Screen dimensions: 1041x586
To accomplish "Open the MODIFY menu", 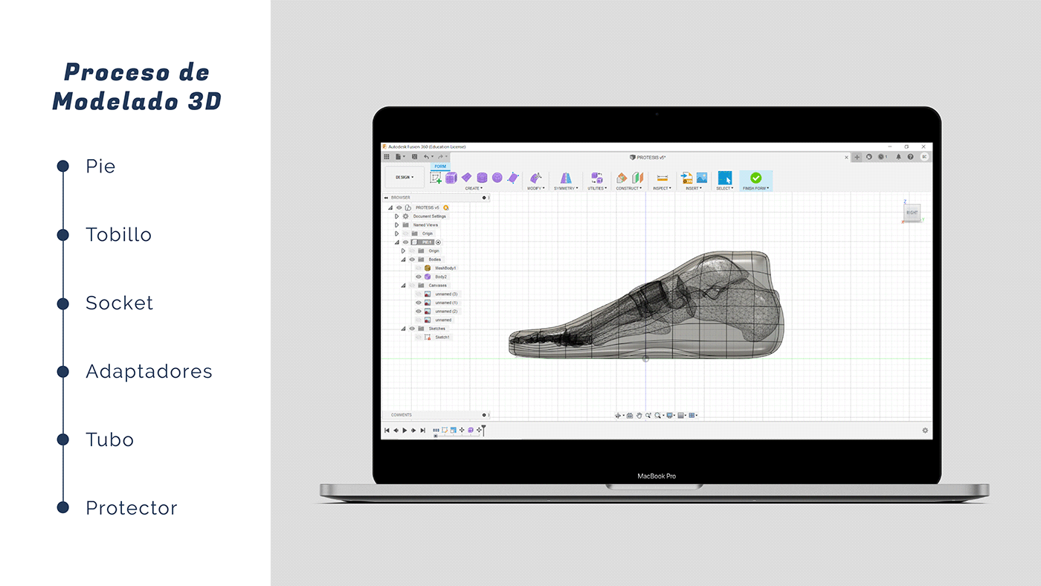I will (535, 188).
